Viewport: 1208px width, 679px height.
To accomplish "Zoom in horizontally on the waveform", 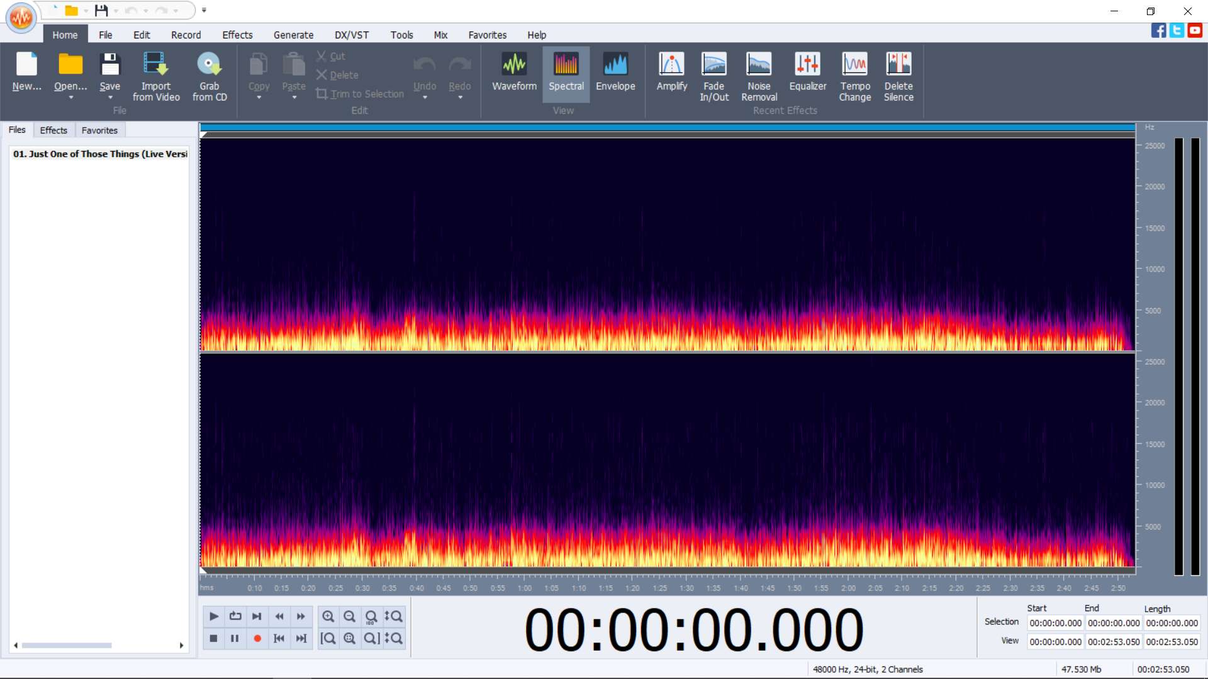I will [x=328, y=616].
